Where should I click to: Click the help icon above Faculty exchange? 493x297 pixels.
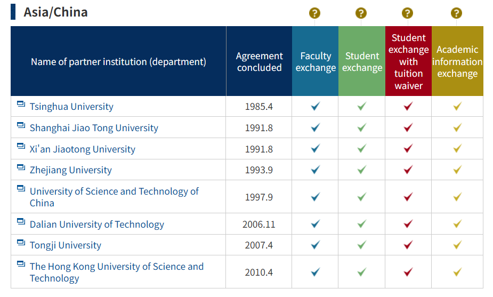[314, 13]
